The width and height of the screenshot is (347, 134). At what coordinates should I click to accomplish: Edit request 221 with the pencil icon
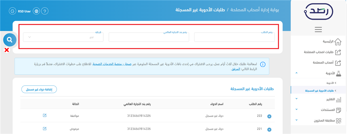(44, 129)
